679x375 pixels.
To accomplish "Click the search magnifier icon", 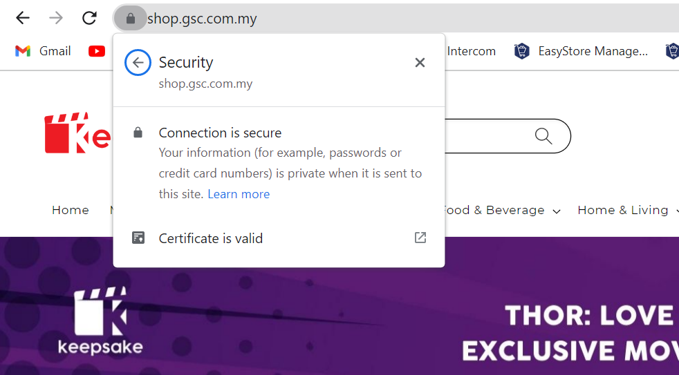I will (x=543, y=136).
